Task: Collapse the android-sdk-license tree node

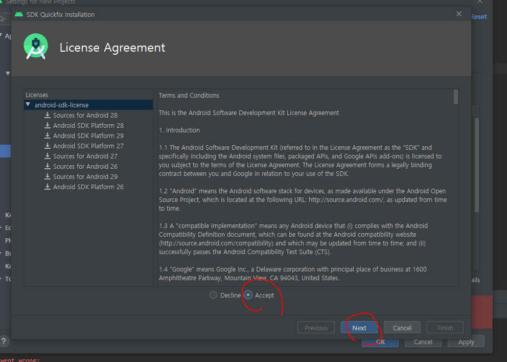Action: [x=28, y=105]
